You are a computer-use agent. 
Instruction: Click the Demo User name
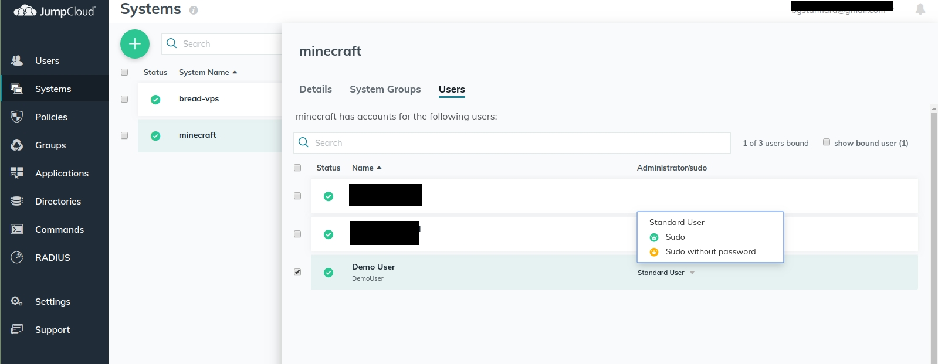tap(373, 267)
